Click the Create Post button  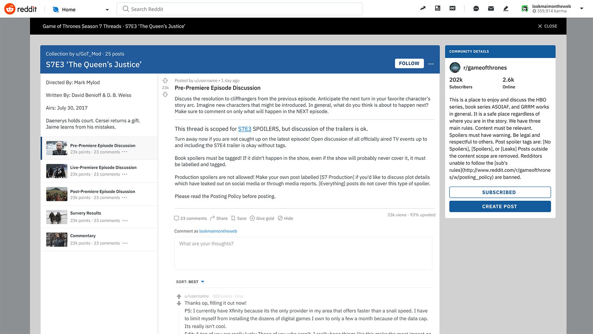[x=500, y=206]
